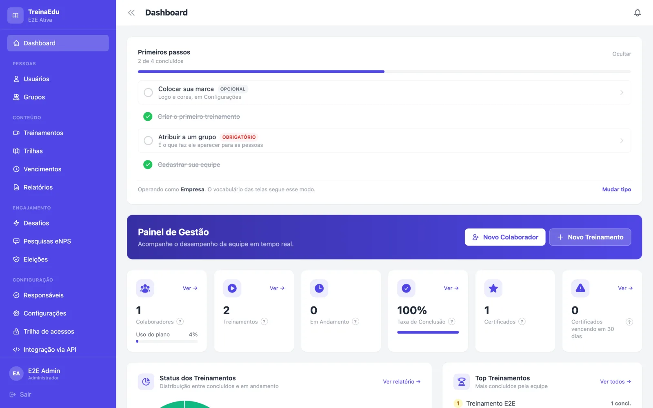The image size is (653, 408).
Task: Click the warning triangle icon for expiring certificates
Action: coord(580,288)
